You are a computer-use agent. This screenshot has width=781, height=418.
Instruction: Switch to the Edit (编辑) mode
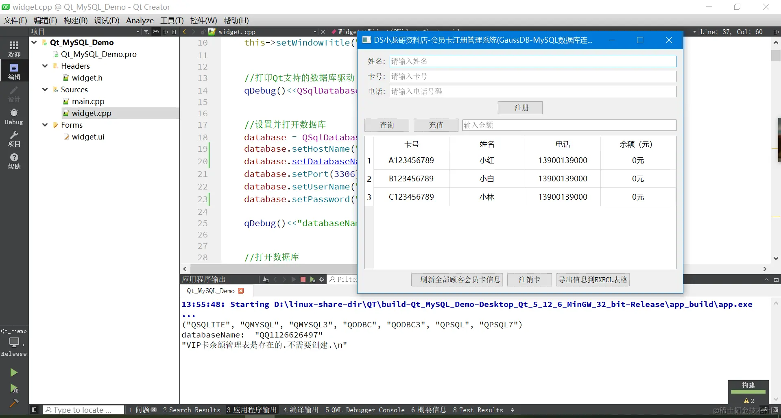tap(14, 71)
